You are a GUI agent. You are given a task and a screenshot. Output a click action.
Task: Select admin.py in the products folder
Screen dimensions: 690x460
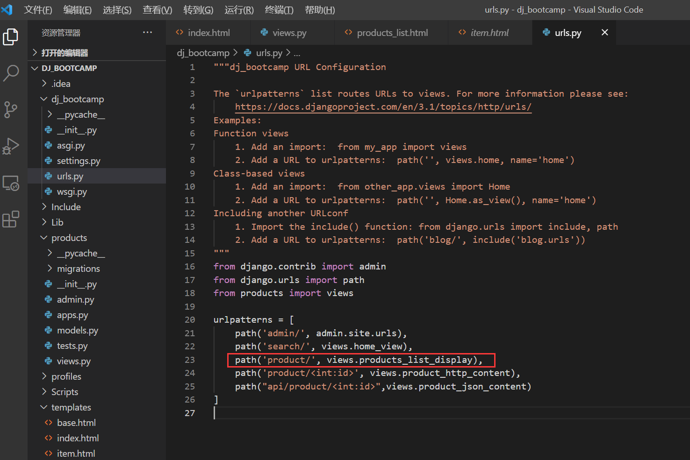(x=76, y=299)
